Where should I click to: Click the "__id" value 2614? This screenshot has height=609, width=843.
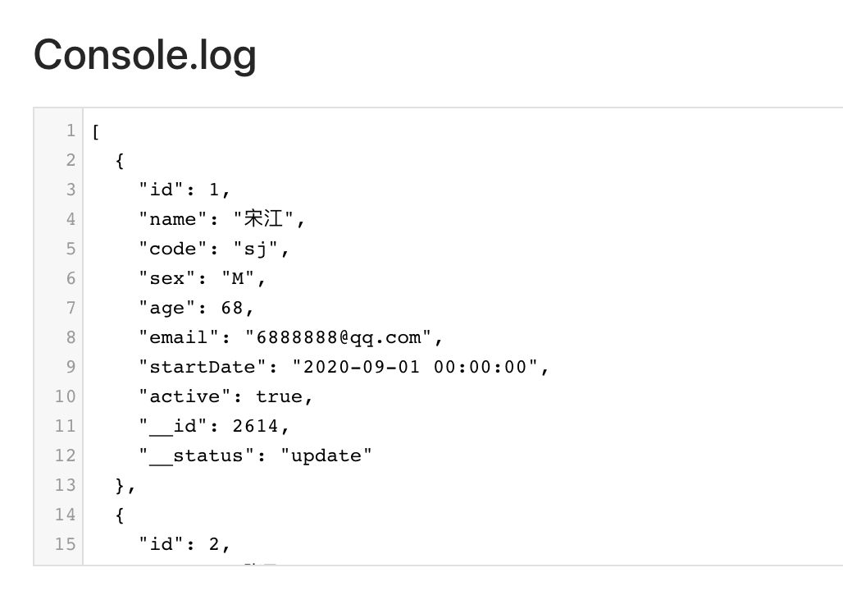coord(256,426)
